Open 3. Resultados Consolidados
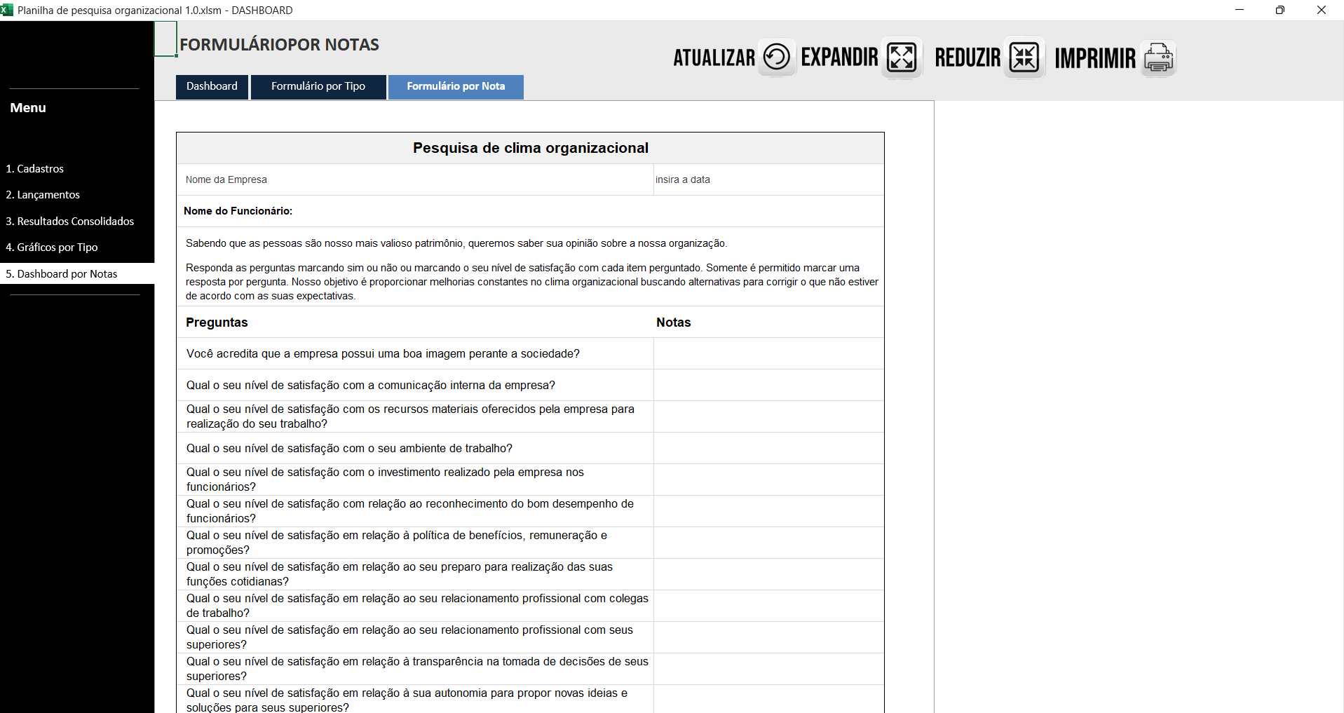This screenshot has width=1344, height=713. pos(70,222)
